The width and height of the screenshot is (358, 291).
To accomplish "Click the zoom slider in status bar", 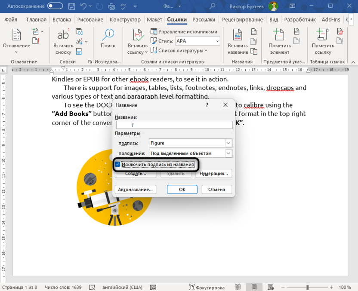I will click(307, 287).
